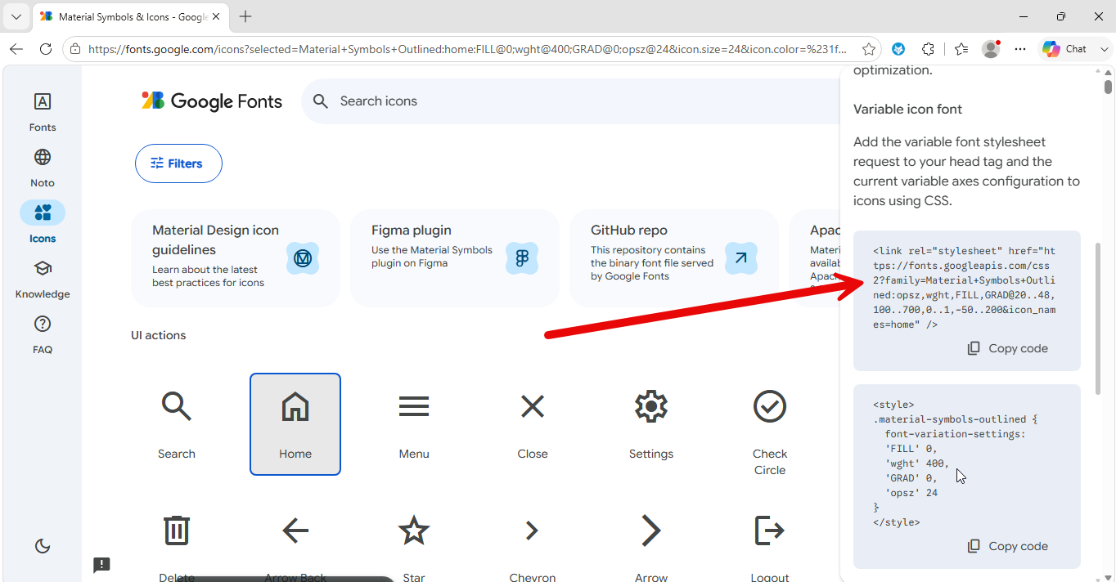The image size is (1116, 582).
Task: Bookmark this page with star icon
Action: [x=869, y=49]
